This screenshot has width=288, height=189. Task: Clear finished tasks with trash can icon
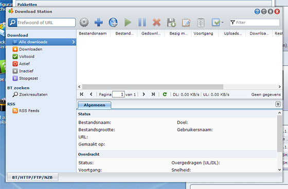point(201,23)
